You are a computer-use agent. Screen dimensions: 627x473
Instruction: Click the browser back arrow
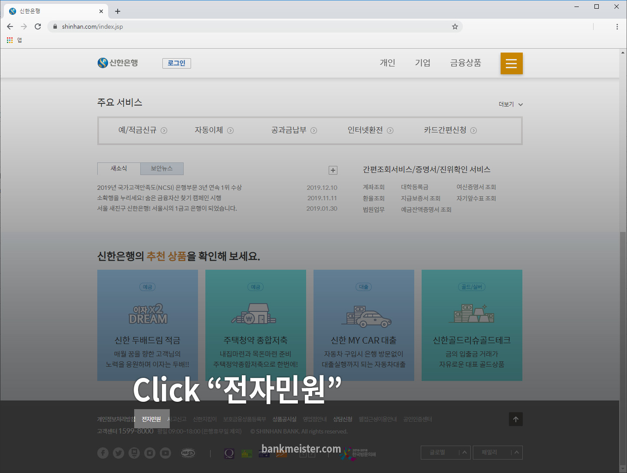coord(10,26)
